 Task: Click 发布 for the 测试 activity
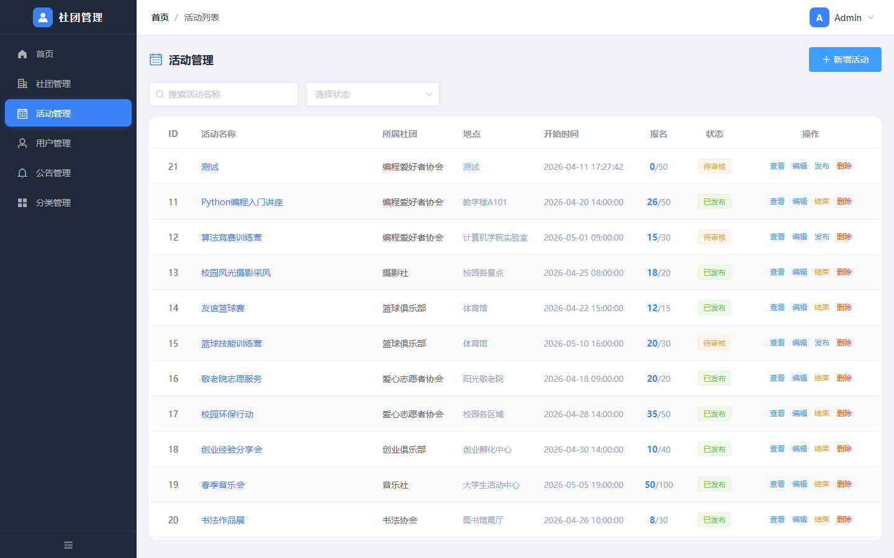coord(822,166)
